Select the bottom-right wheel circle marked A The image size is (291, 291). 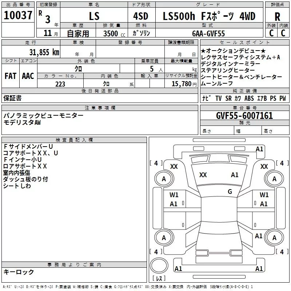tap(274, 238)
